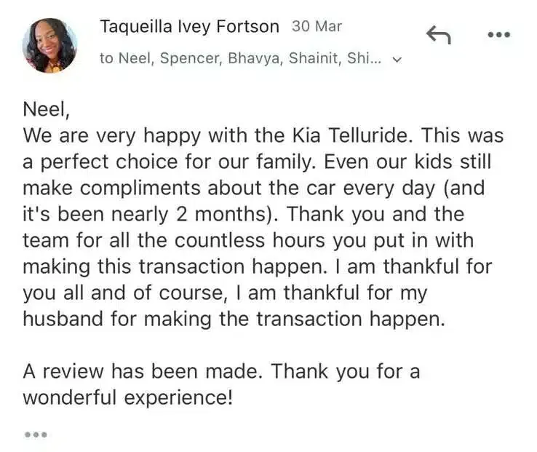
Task: Click the "30 Mar" date stamp
Action: (x=317, y=27)
